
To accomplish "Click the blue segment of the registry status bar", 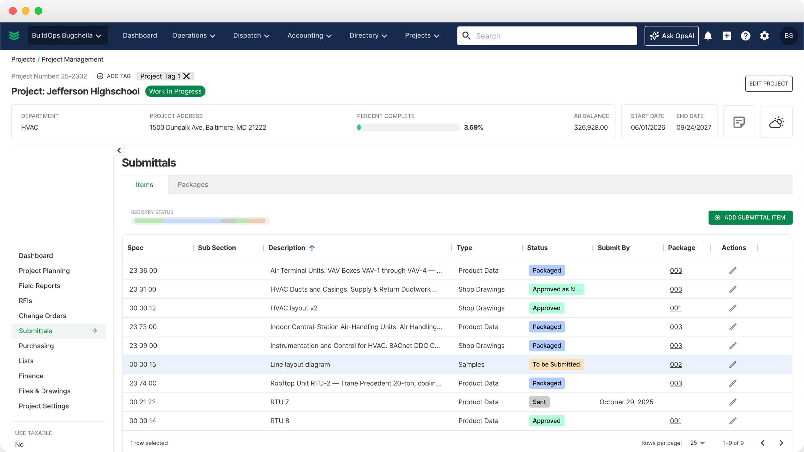I will coord(192,221).
